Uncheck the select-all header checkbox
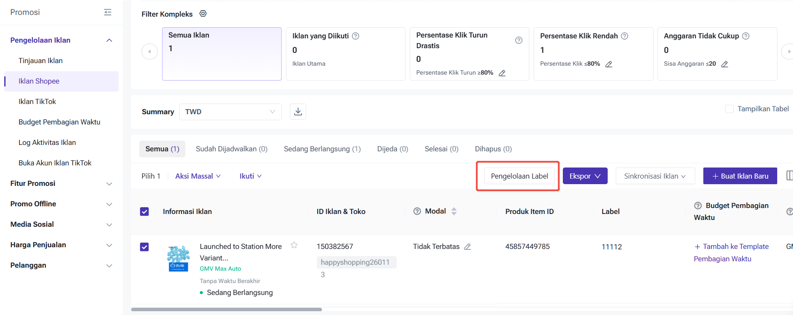This screenshot has width=793, height=315. click(x=144, y=212)
